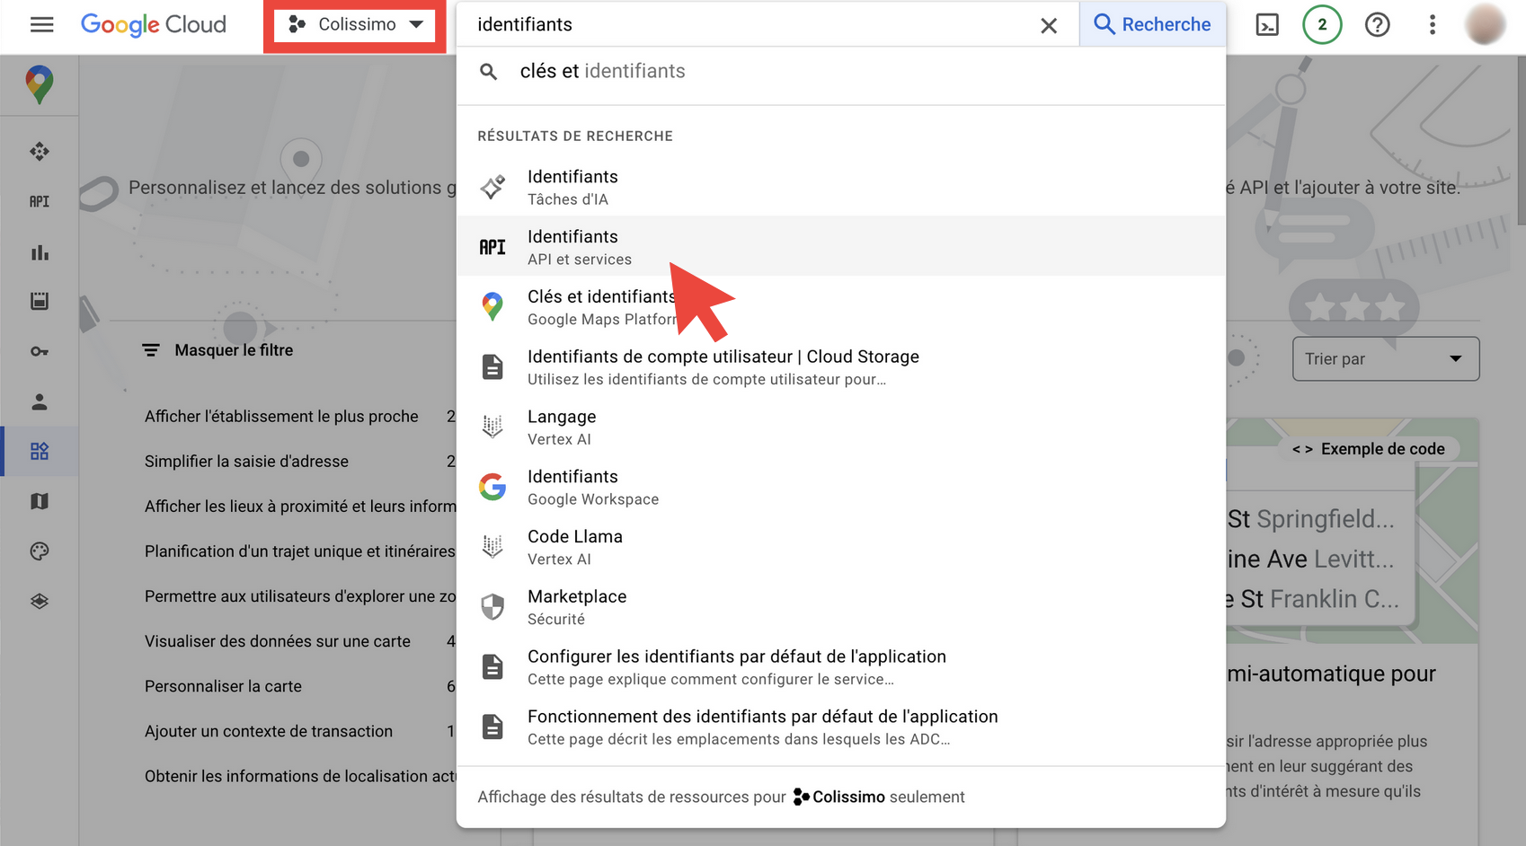
Task: Open the highlighted solutions grid sidebar icon
Action: (x=40, y=451)
